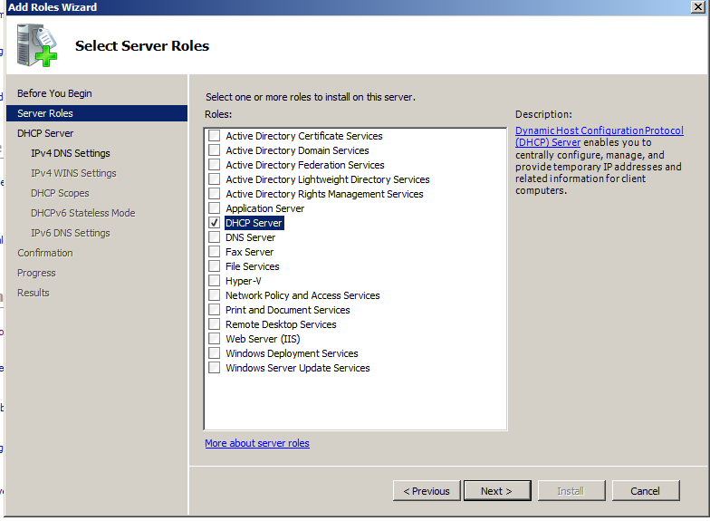The width and height of the screenshot is (710, 521).
Task: Tick Print and Document Services checkbox
Action: (214, 310)
